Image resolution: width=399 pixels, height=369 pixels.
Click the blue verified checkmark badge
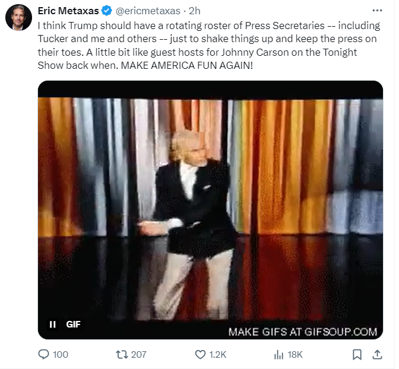[106, 11]
